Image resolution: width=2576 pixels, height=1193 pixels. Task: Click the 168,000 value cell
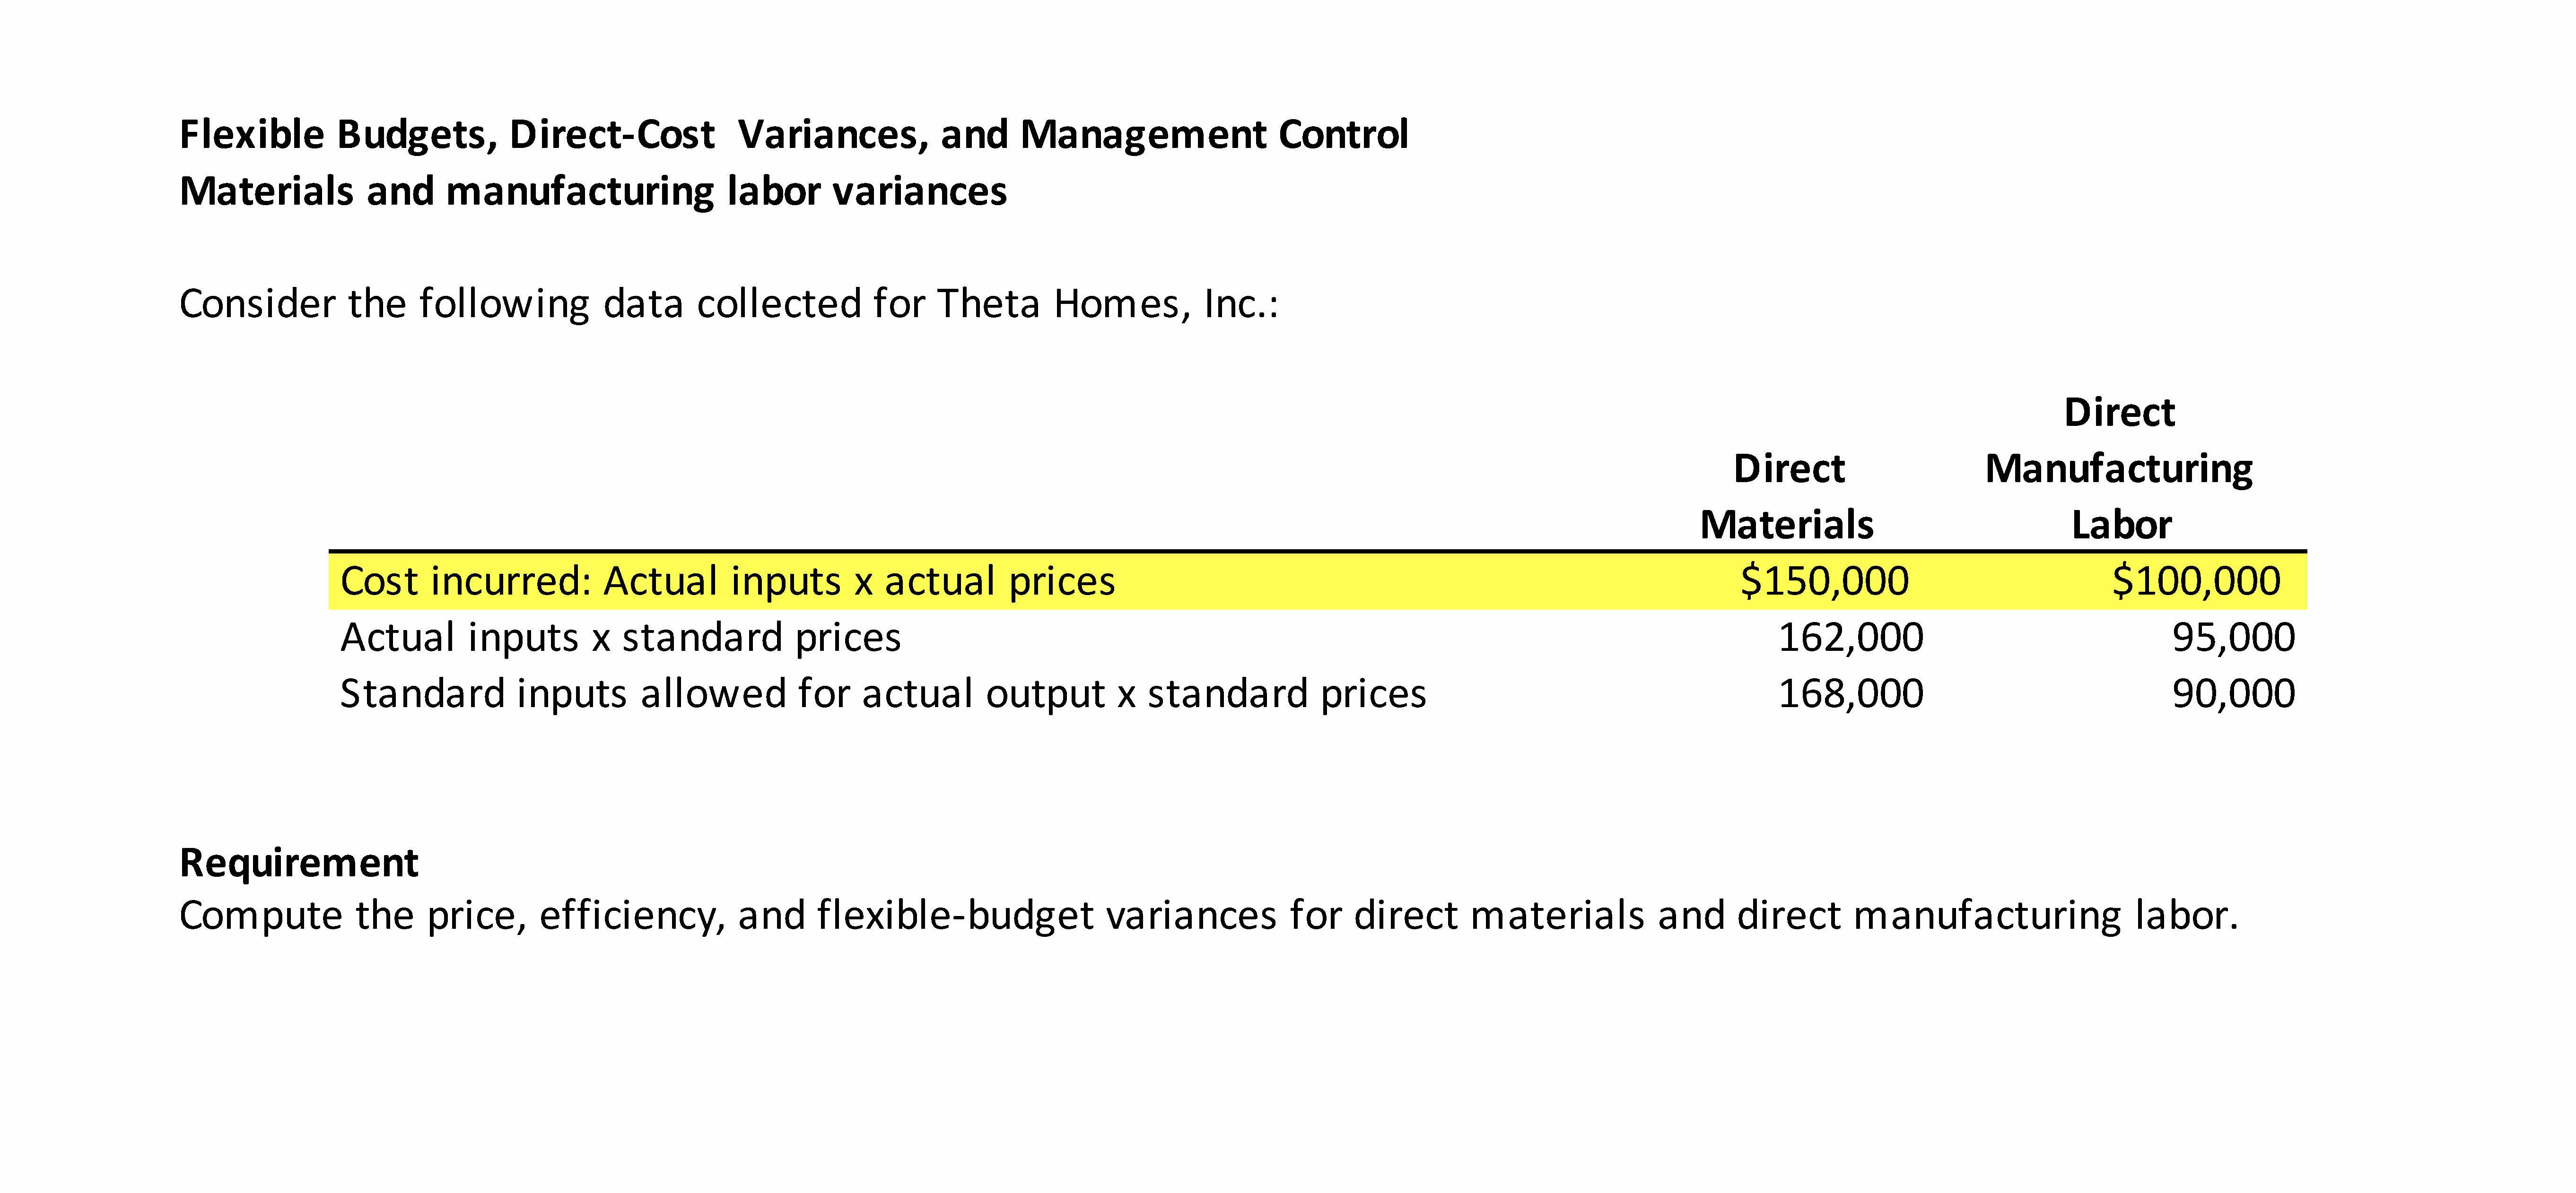1850,693
